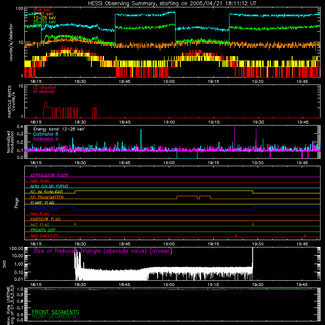
Task: Click the tallest cyan Collimator 8 spike
Action: (x=141, y=139)
